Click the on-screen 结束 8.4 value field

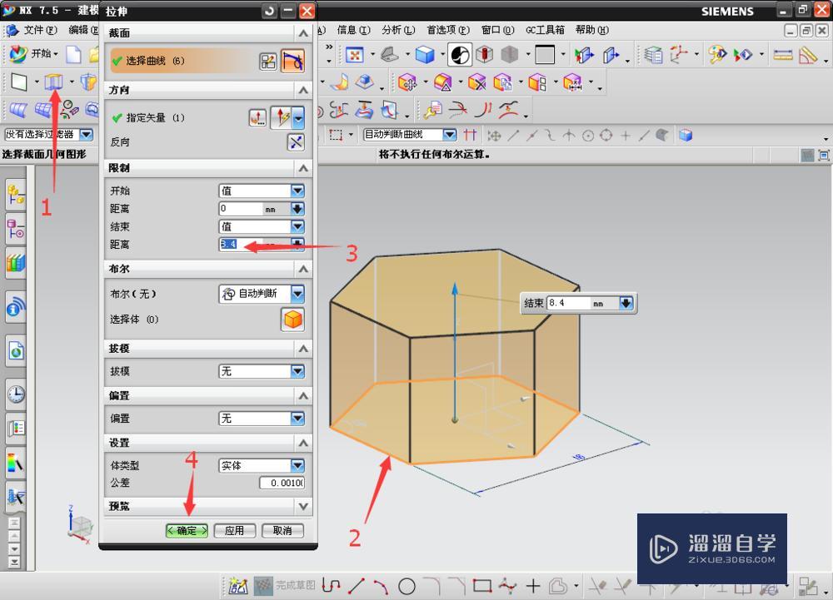point(569,303)
